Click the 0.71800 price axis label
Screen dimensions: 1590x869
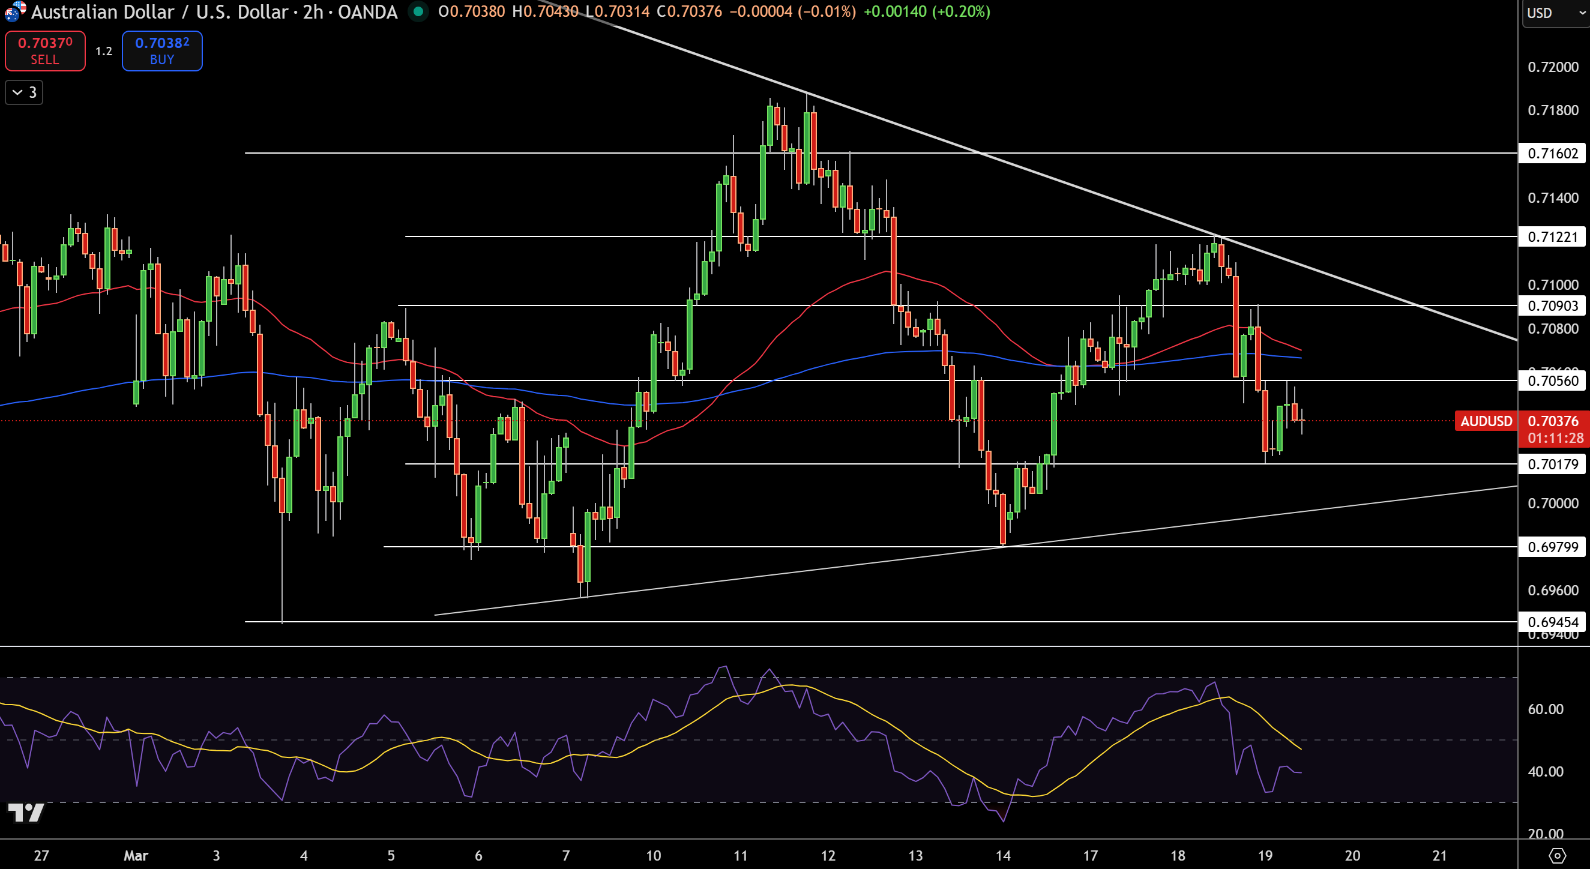(x=1553, y=110)
